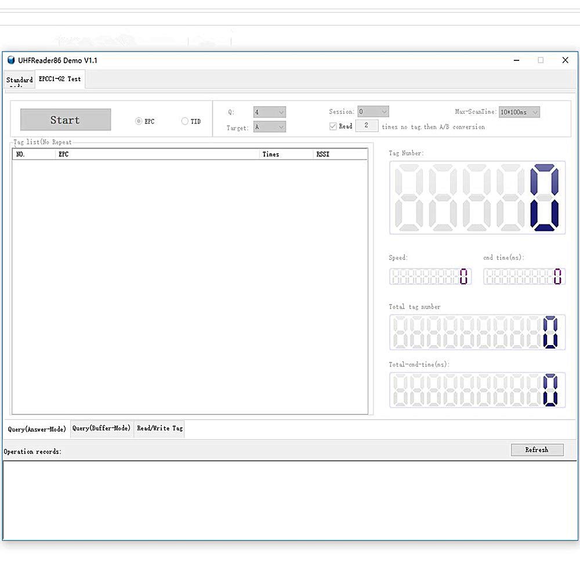Close the UHFReader86 Demo window
Screen dimensions: 580x580
(x=565, y=60)
